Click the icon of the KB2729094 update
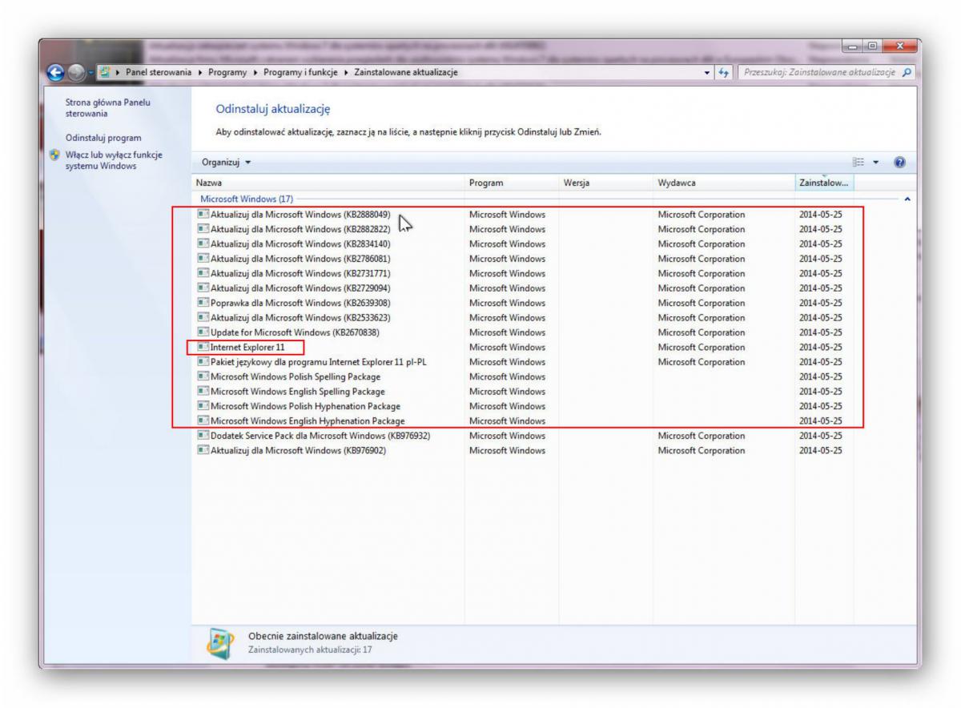The image size is (961, 708). click(x=203, y=288)
